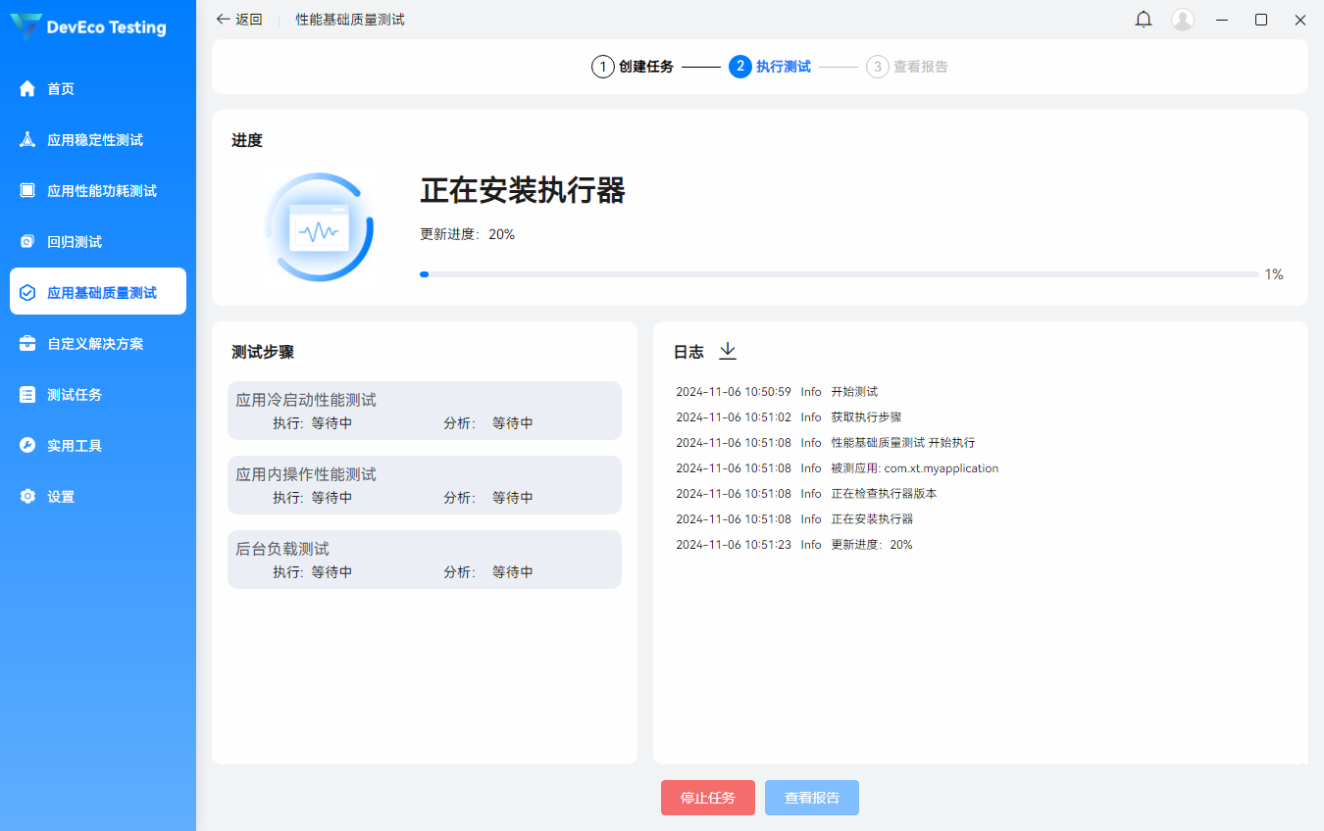Click the 回归测试 sidebar icon
The image size is (1324, 831).
point(27,242)
